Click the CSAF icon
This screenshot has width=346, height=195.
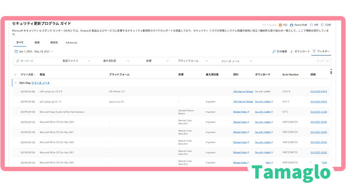tap(323, 25)
